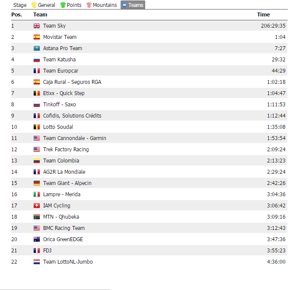Click the Kazakhstan flag beside Astana Pro Team
The width and height of the screenshot is (293, 290).
(x=37, y=48)
